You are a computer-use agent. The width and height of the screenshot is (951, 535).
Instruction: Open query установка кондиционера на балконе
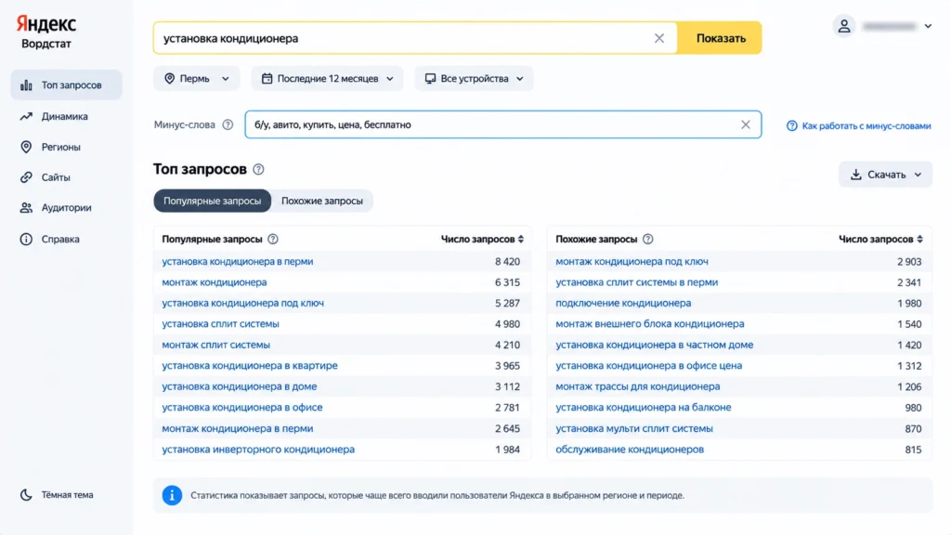pyautogui.click(x=644, y=408)
